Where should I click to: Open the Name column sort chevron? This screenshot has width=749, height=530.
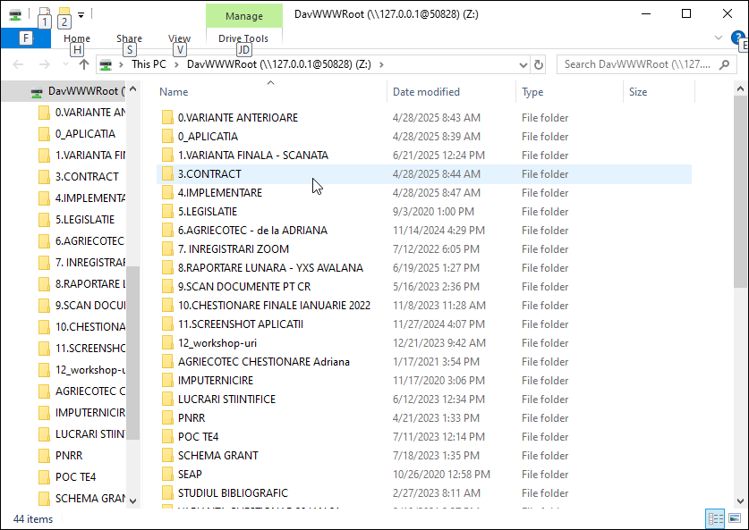(x=270, y=82)
